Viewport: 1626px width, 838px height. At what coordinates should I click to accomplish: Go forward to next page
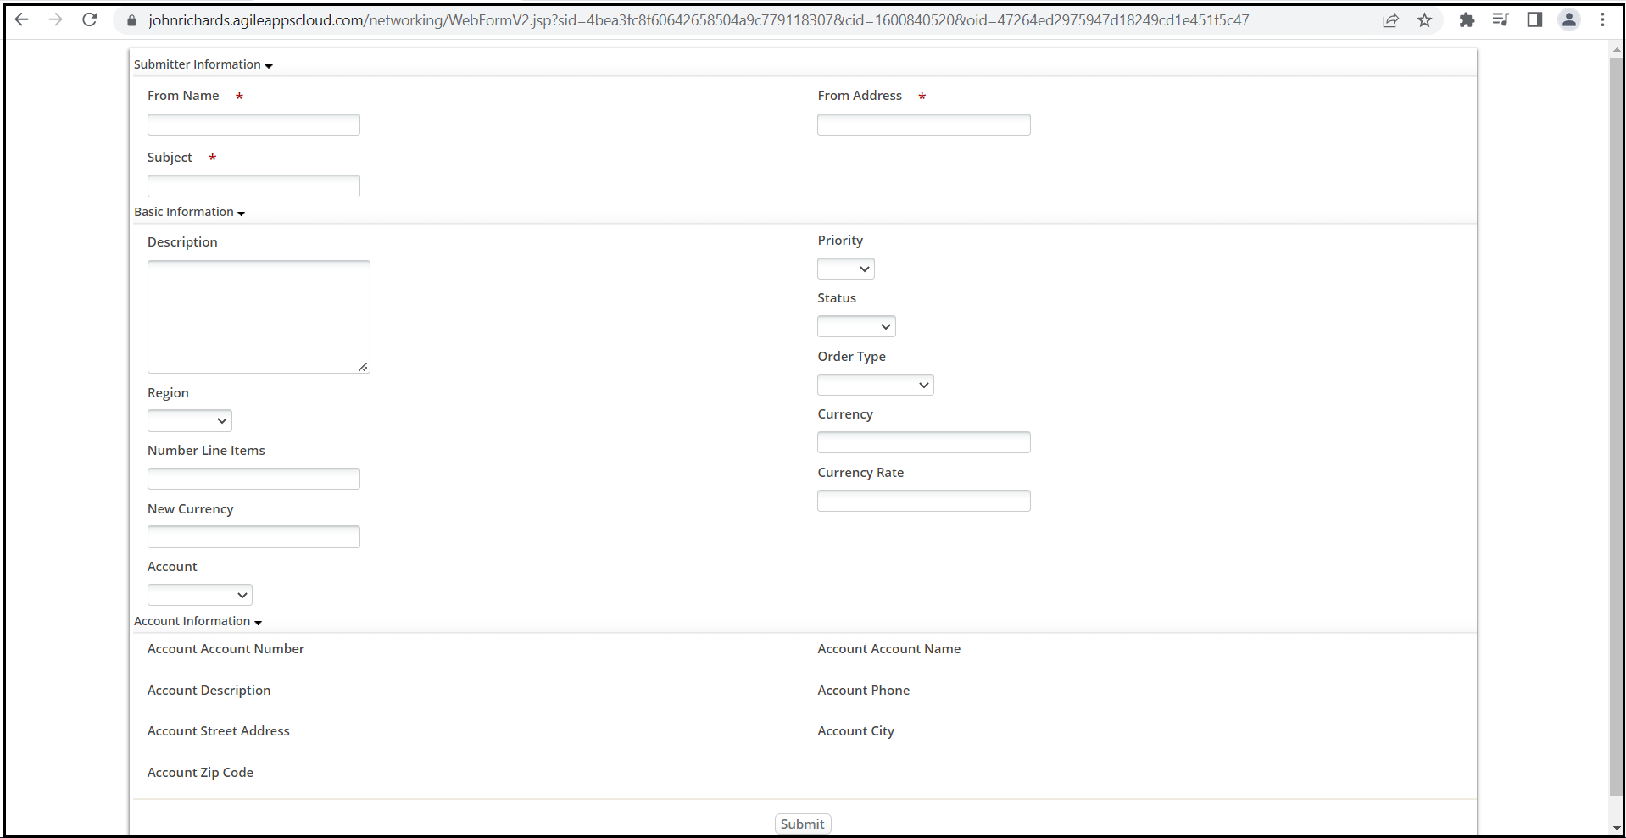point(56,19)
